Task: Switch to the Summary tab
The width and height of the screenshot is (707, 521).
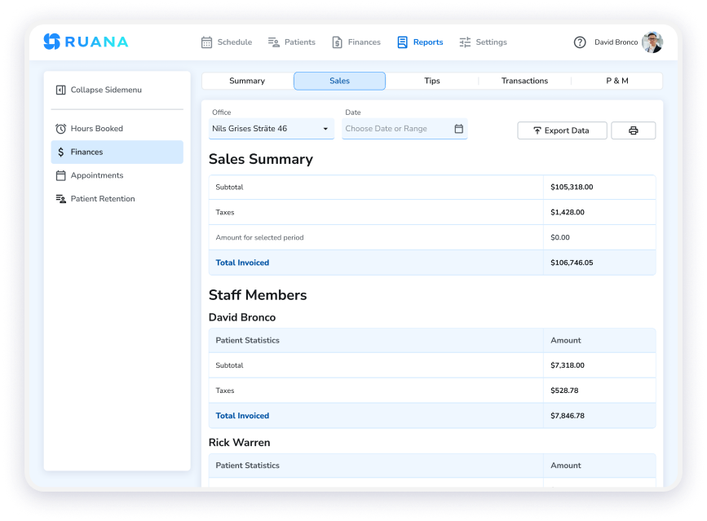Action: coord(247,81)
